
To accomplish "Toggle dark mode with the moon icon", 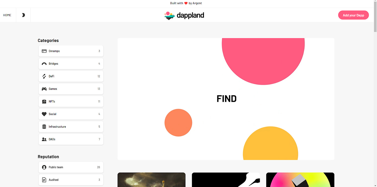I will 23,15.
